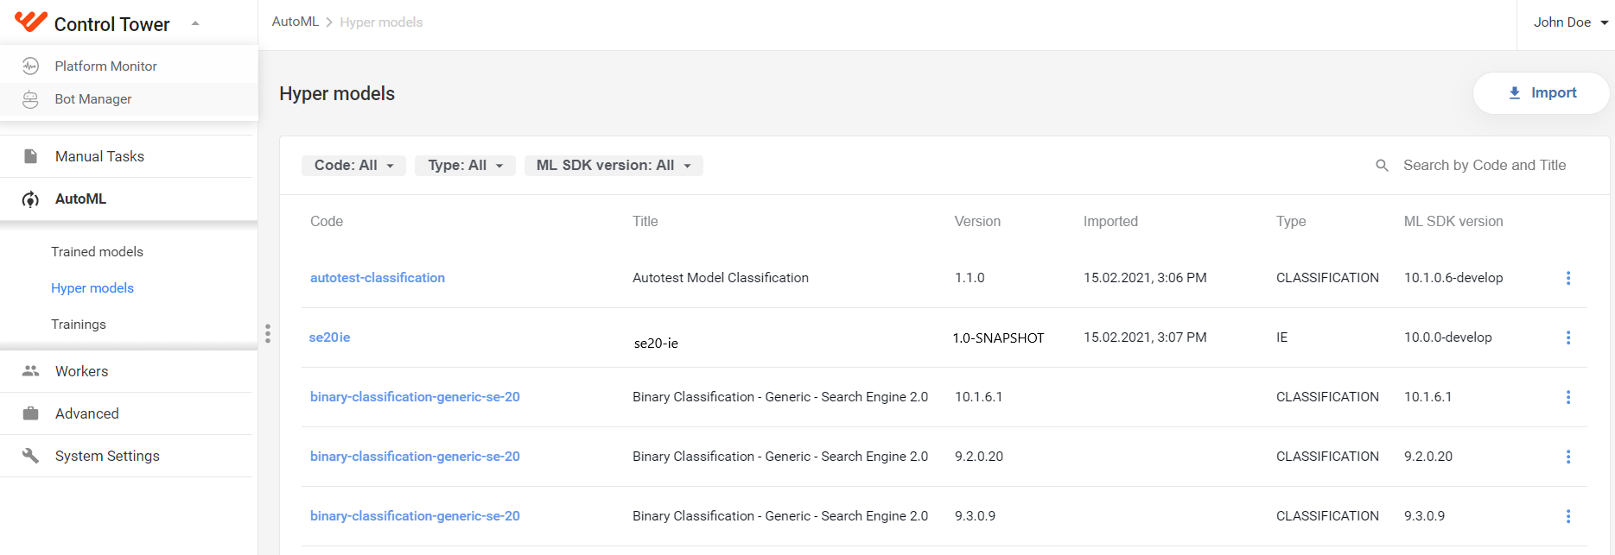Screen dimensions: 1615x555
Task: Click the 10.1.0.6-develop SDK version cell
Action: point(1453,278)
